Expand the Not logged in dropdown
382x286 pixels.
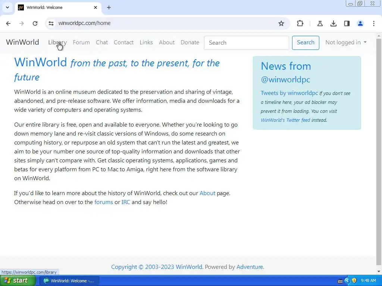tap(346, 42)
